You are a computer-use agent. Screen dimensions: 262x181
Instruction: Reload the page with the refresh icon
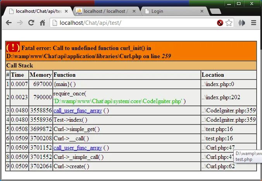tap(31, 22)
